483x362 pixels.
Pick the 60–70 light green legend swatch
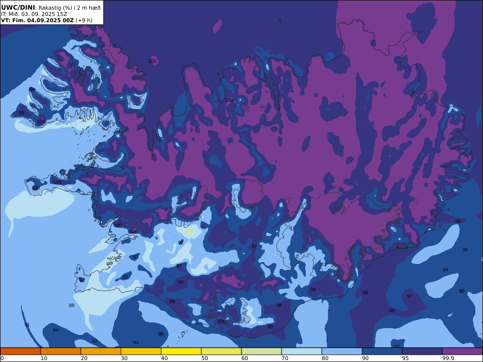point(261,351)
